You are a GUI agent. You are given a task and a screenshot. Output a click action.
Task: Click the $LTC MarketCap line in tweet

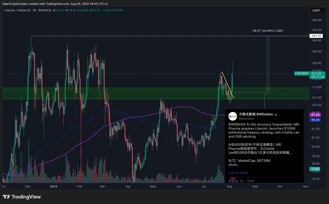click(249, 161)
